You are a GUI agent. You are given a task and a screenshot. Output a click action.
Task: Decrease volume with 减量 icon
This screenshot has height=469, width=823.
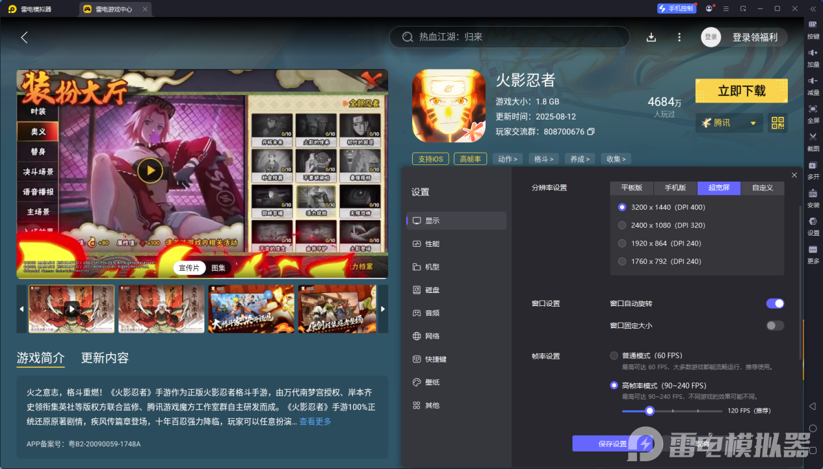pos(813,85)
